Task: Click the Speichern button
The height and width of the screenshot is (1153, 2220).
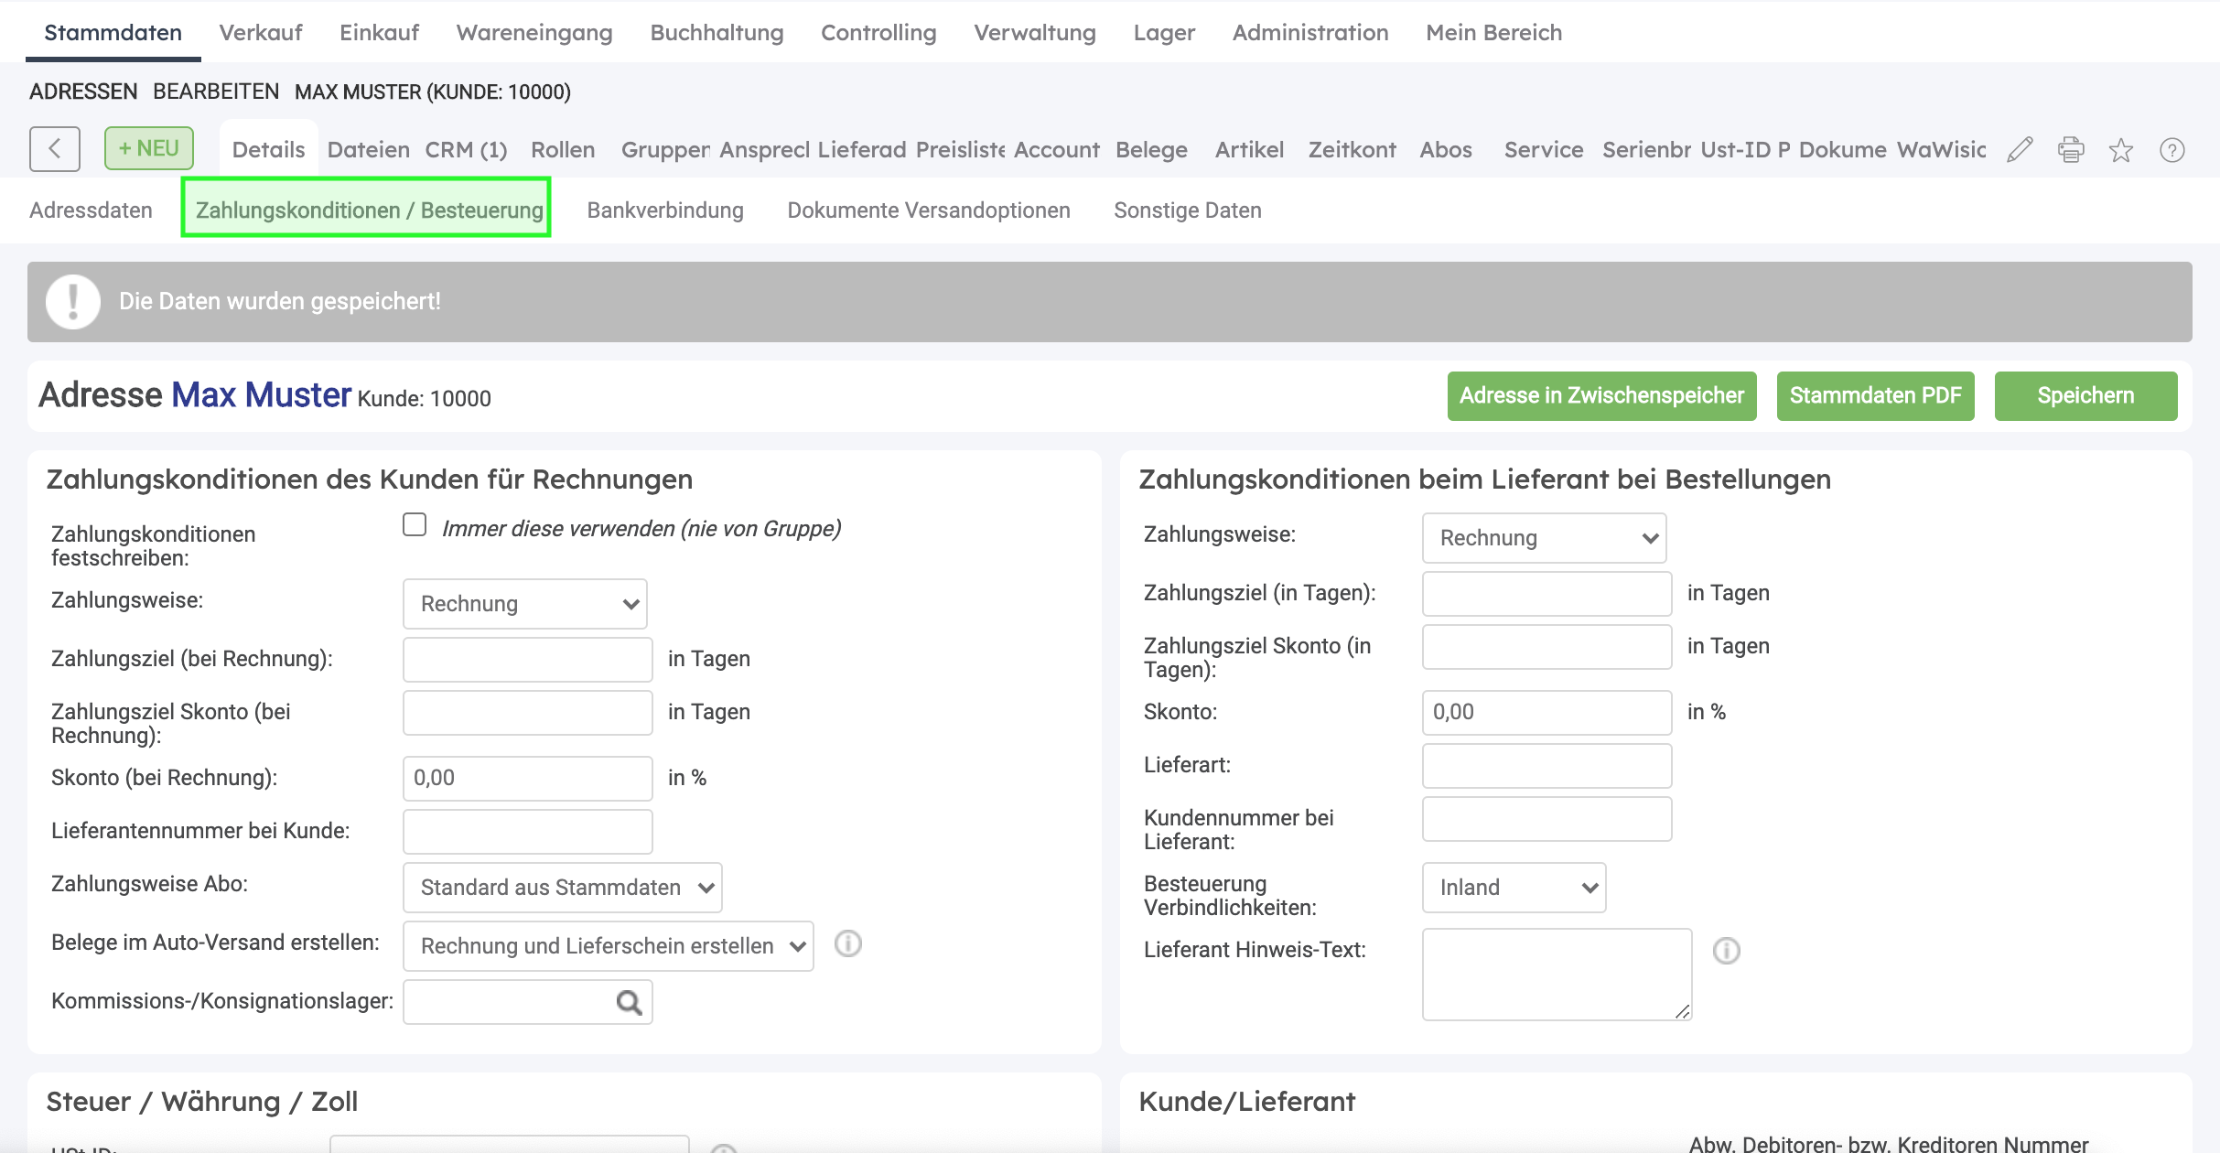Action: [2085, 396]
